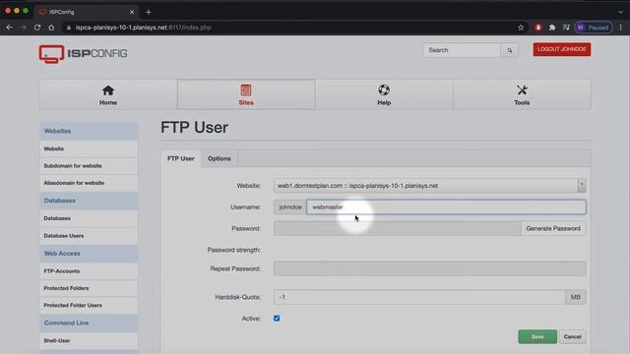Open Website in sidebar
The height and width of the screenshot is (354, 630).
click(x=89, y=148)
